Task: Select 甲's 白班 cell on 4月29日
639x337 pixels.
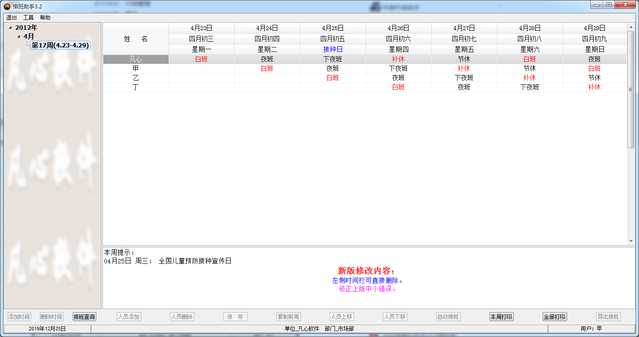Action: click(595, 69)
